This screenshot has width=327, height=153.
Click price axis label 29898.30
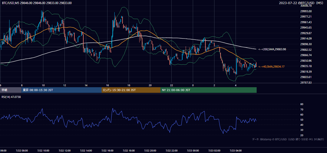click(306, 44)
